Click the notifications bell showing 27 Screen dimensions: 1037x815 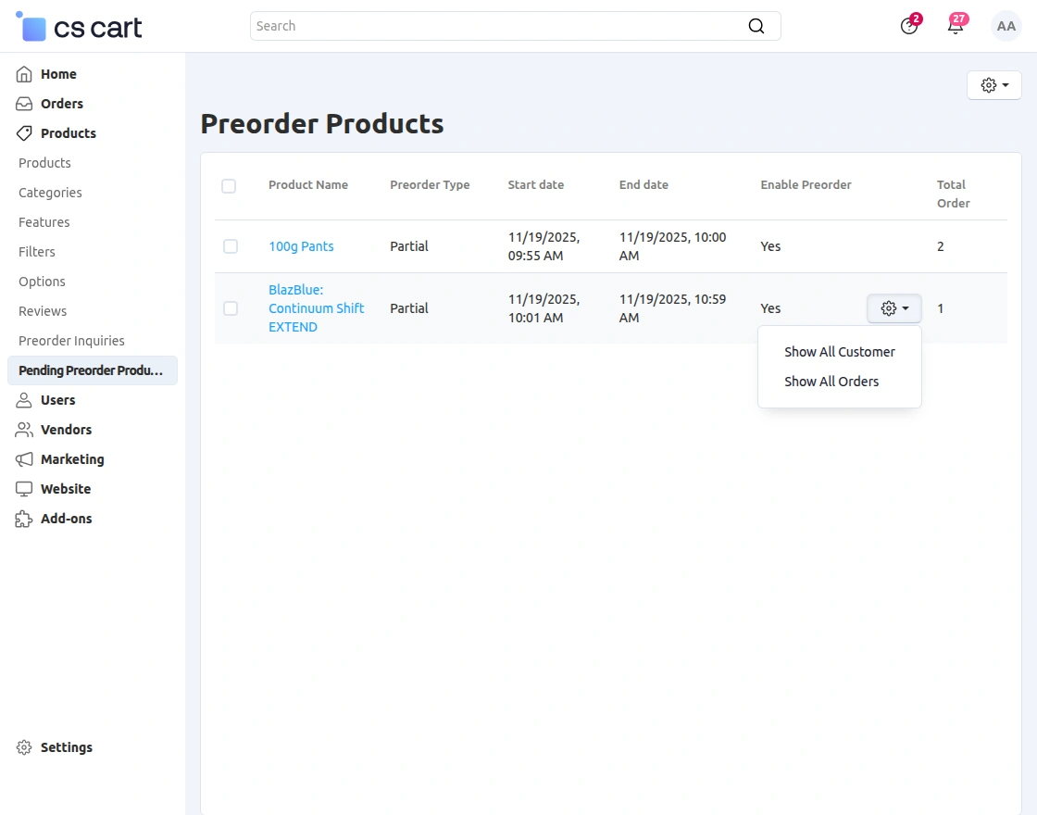(x=955, y=26)
